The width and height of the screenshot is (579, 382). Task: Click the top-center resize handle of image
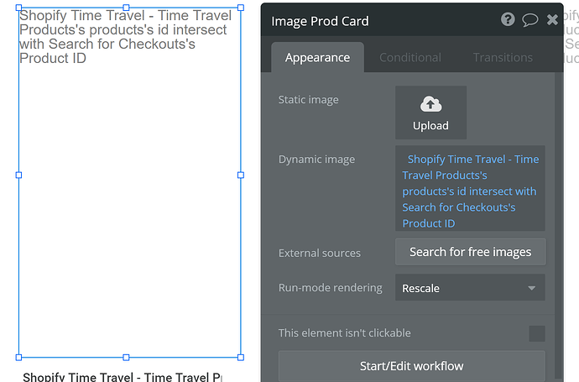click(126, 8)
